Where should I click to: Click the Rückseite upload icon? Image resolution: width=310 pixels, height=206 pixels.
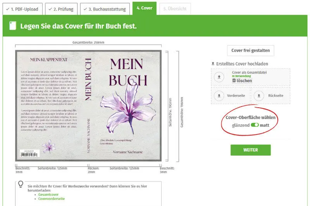259,95
